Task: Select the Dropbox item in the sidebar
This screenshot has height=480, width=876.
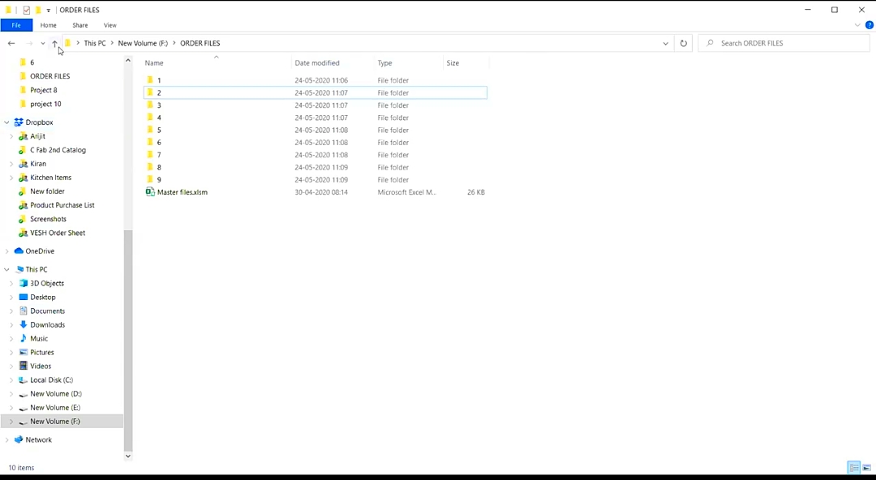Action: click(39, 122)
